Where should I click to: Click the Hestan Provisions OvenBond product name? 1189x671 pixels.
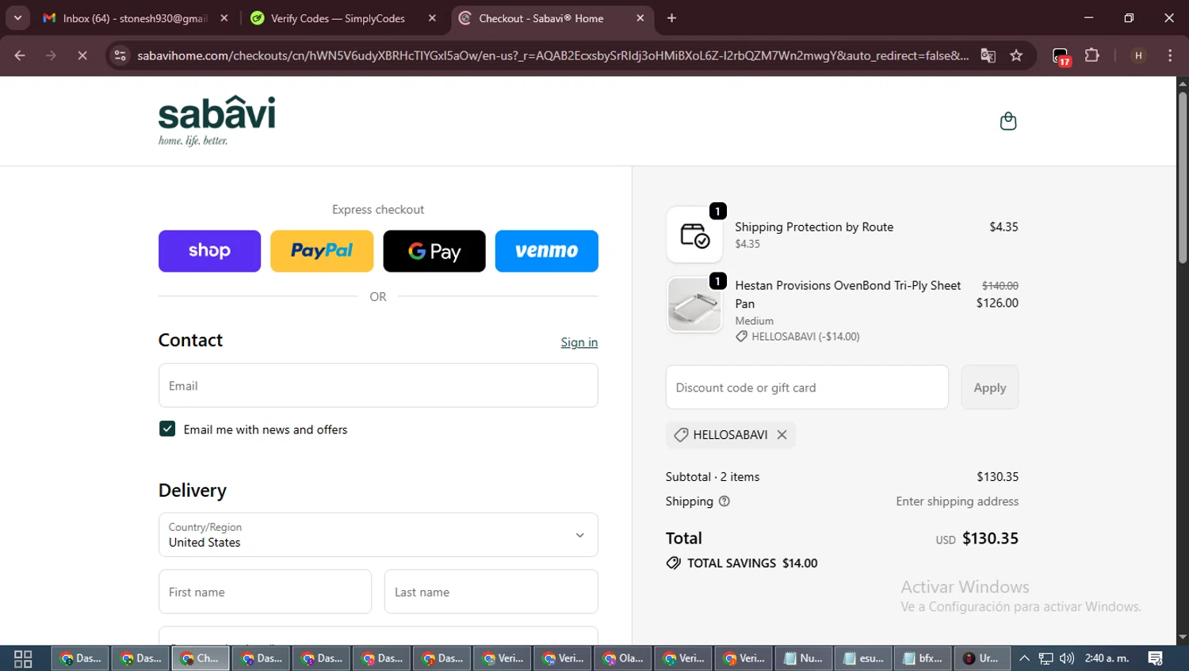[x=847, y=295]
